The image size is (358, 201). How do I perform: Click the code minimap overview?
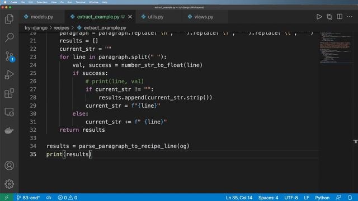336,47
